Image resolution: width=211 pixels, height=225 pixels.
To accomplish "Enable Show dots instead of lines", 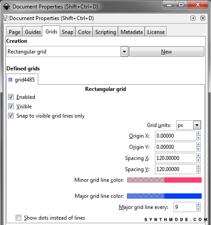I will click(18, 218).
